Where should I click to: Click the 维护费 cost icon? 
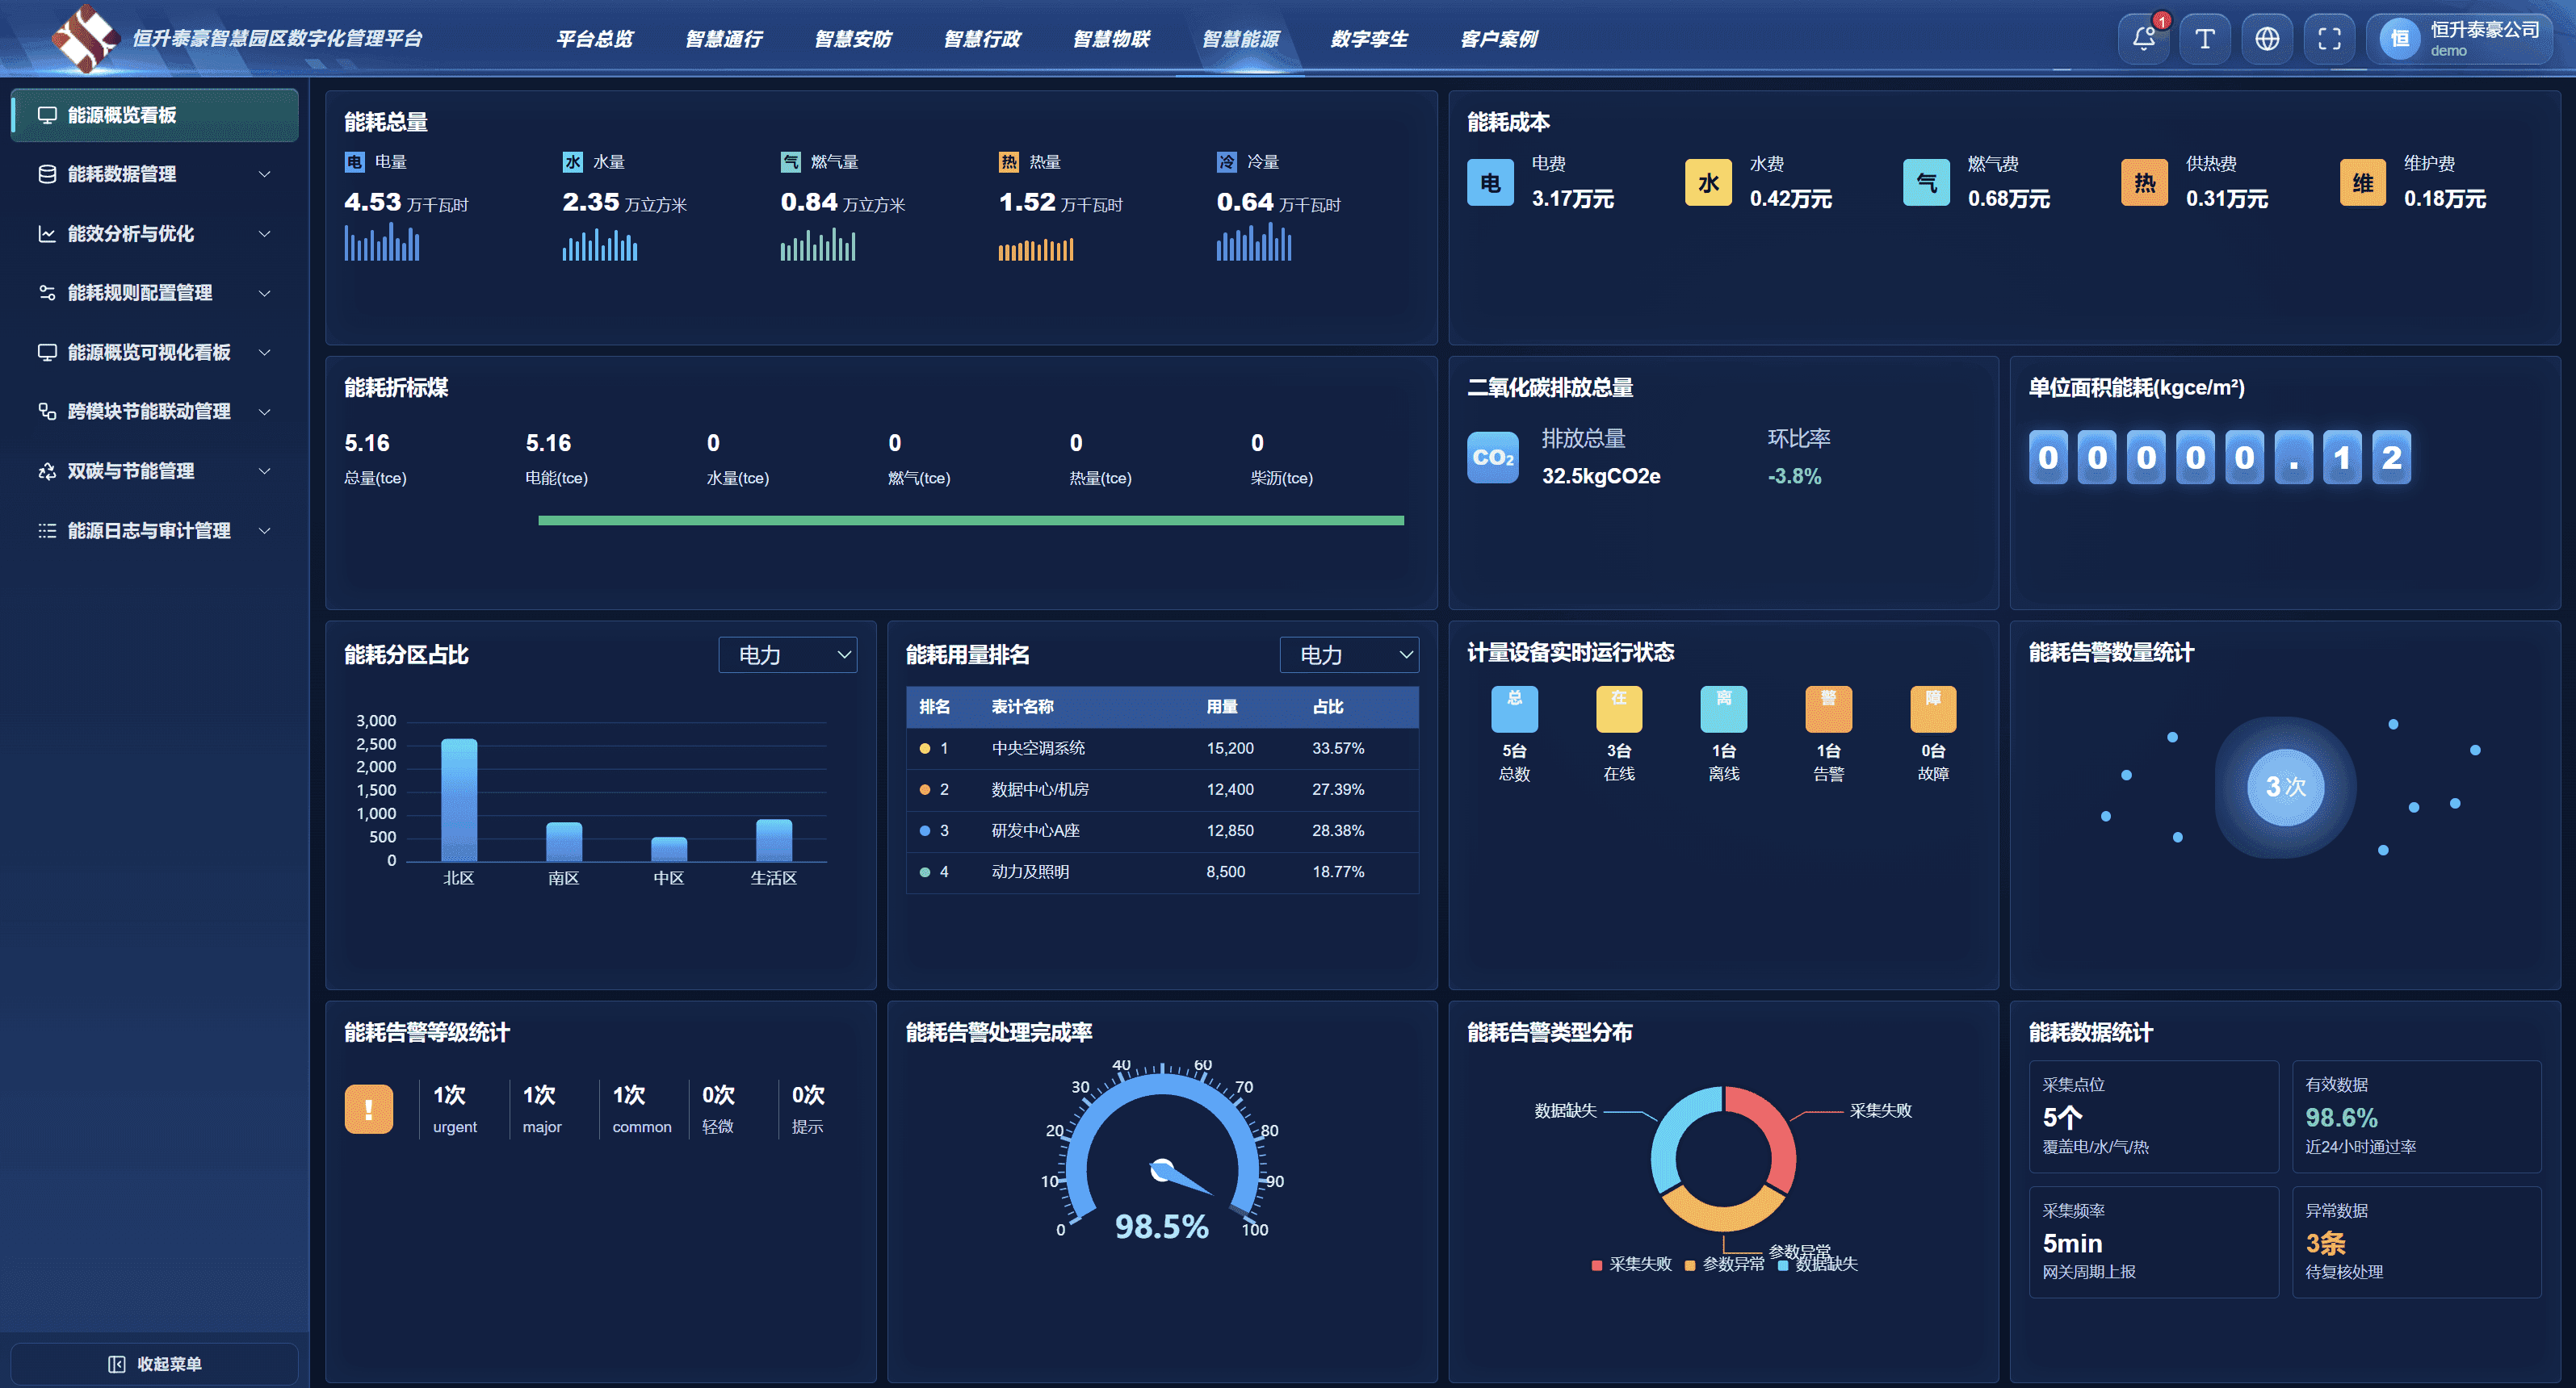point(2363,182)
